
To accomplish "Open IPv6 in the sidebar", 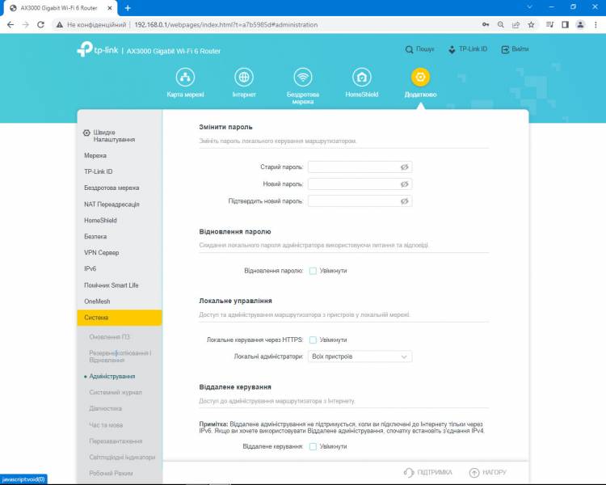I will click(x=90, y=269).
